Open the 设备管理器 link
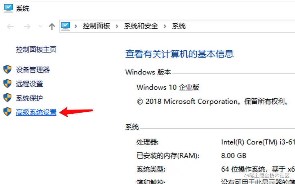Viewport: 295px width, 184px height. click(33, 70)
